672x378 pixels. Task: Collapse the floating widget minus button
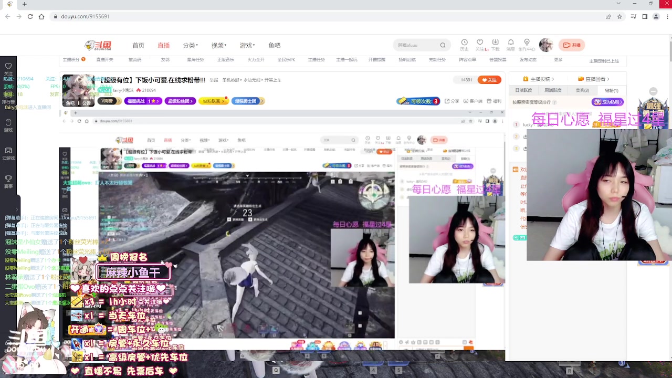653,91
